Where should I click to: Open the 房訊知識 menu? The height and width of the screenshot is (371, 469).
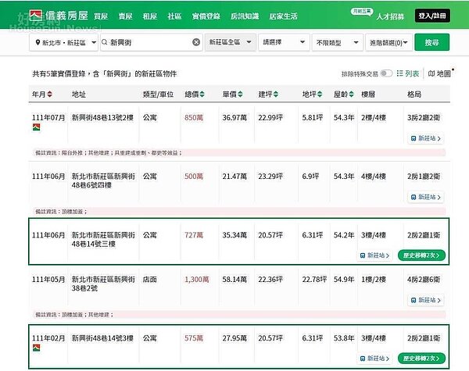pos(245,16)
